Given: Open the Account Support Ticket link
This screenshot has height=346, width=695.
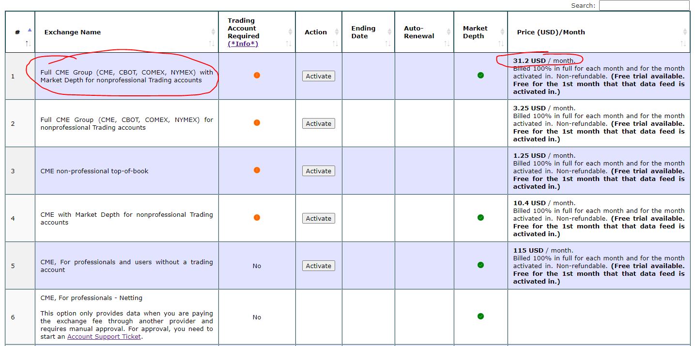Looking at the screenshot, I should 104,336.
